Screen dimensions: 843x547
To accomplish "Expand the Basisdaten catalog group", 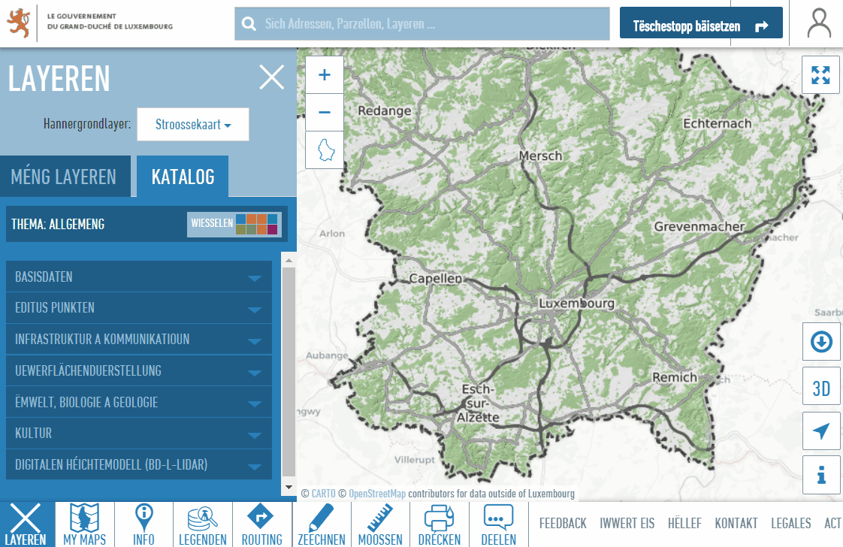I will pyautogui.click(x=139, y=277).
